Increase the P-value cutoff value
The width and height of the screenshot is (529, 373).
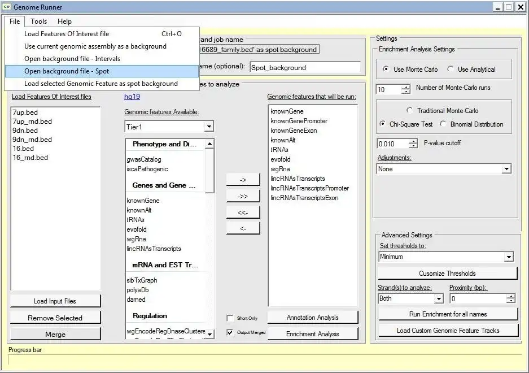[413, 141]
